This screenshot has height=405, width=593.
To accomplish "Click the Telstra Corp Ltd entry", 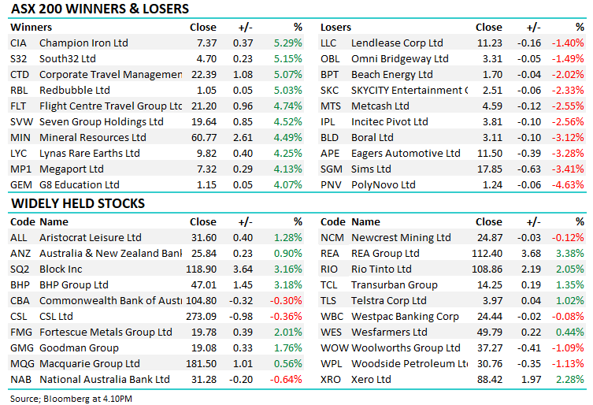I will click(388, 300).
